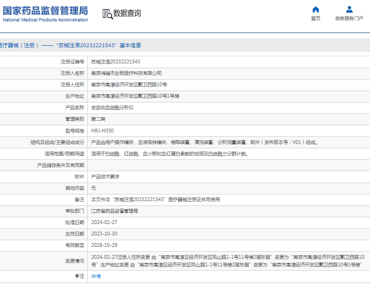Open the 详情 details link

[96, 276]
